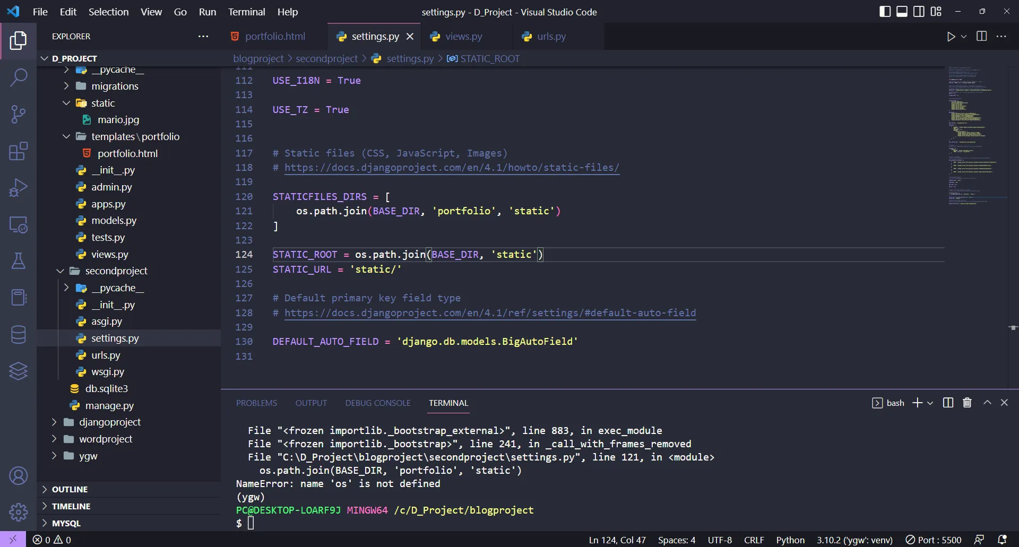Expand the OUTLINE section
The height and width of the screenshot is (547, 1019).
(x=70, y=489)
